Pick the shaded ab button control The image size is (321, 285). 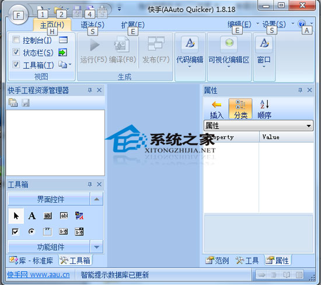click(x=48, y=216)
